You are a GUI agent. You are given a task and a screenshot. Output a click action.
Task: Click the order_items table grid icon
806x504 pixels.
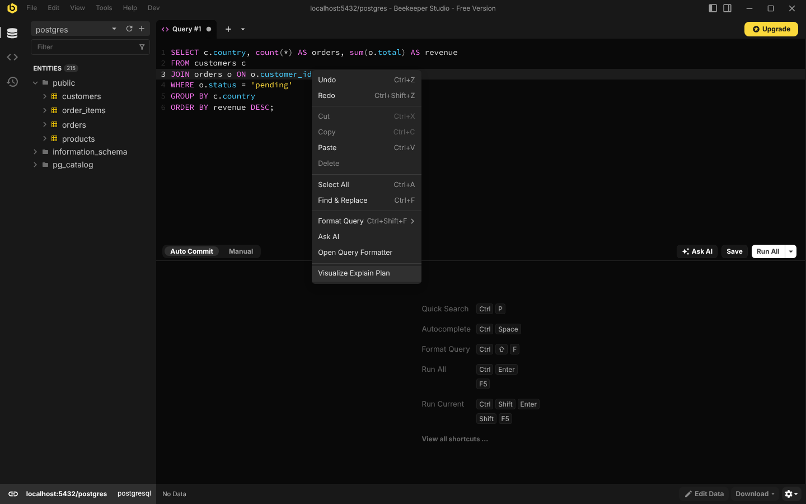(x=54, y=110)
